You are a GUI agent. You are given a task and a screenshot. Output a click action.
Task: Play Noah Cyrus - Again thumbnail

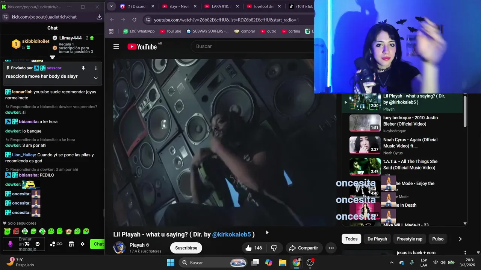point(365,145)
